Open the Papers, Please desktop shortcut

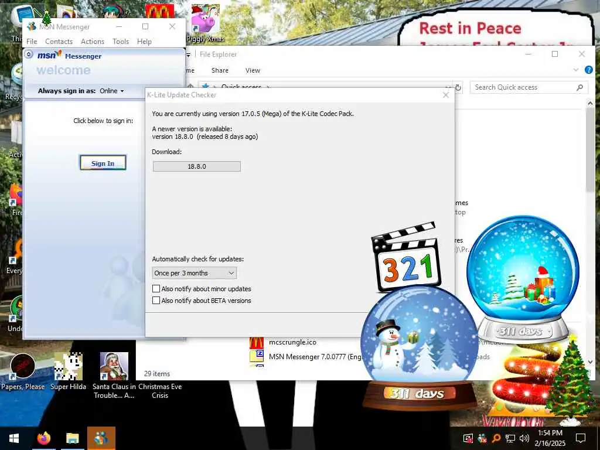23,372
